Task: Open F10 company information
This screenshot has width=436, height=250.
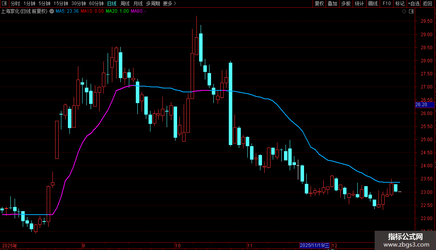Action: [387, 3]
